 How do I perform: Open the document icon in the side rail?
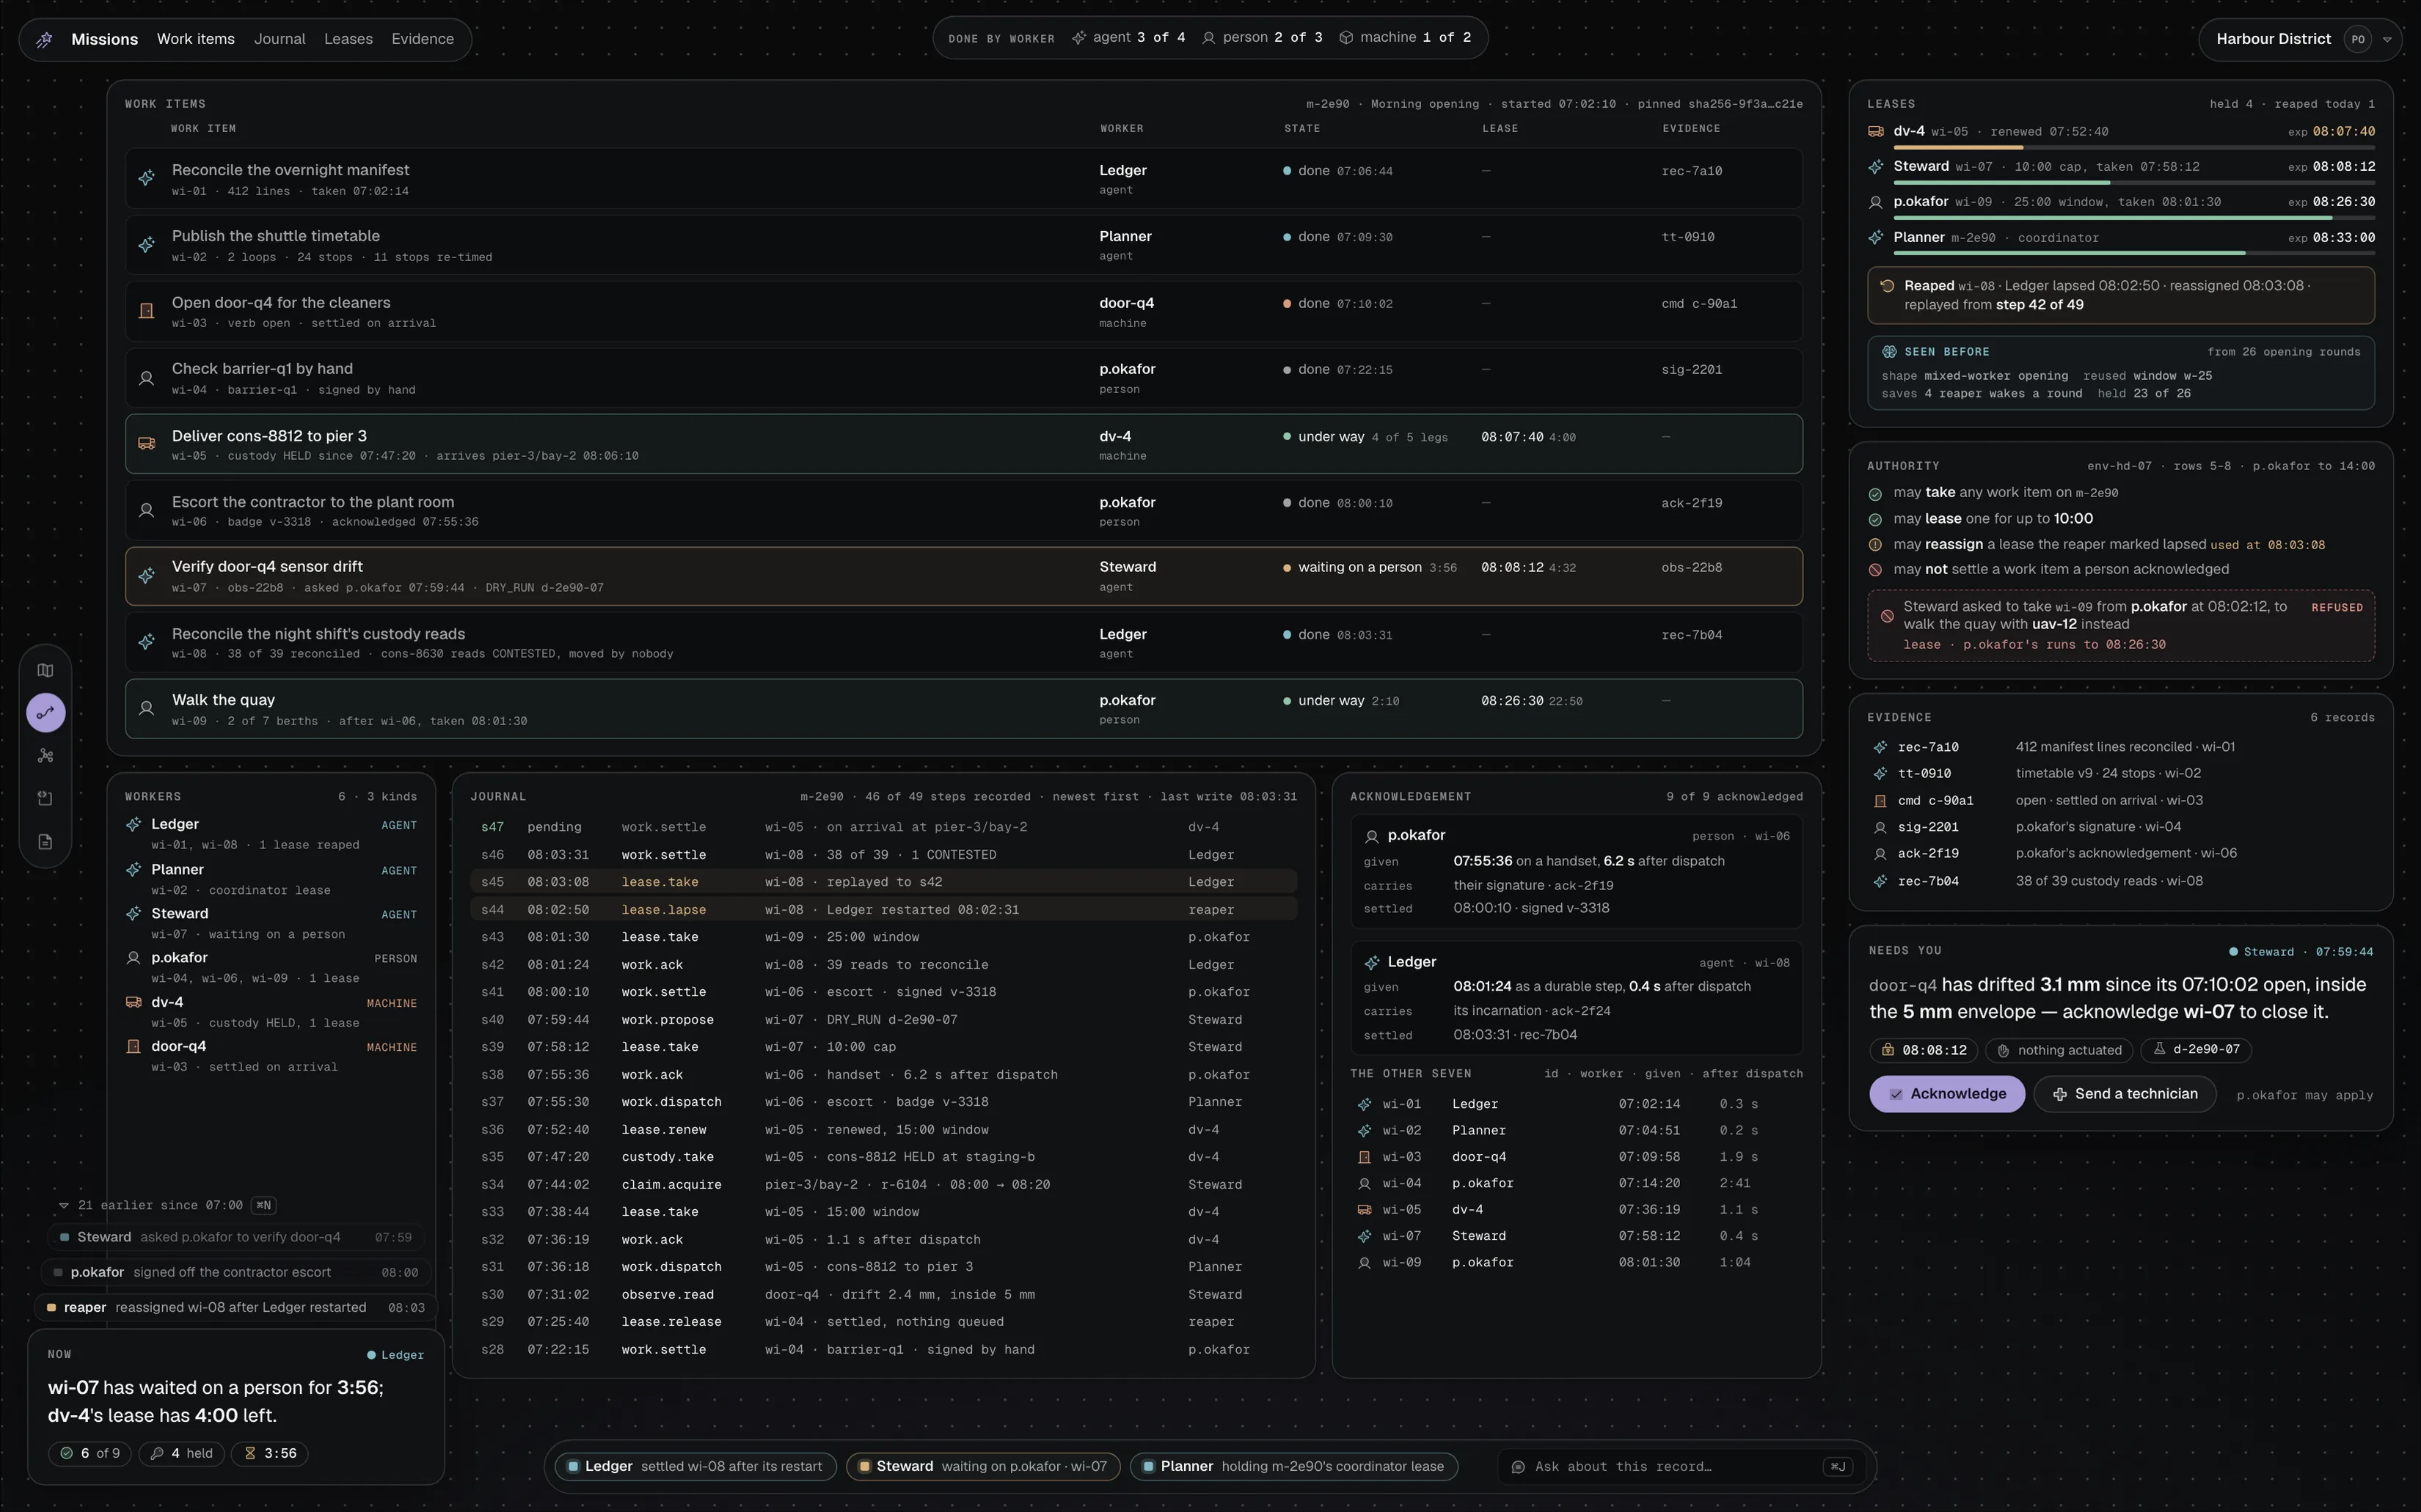pyautogui.click(x=45, y=842)
